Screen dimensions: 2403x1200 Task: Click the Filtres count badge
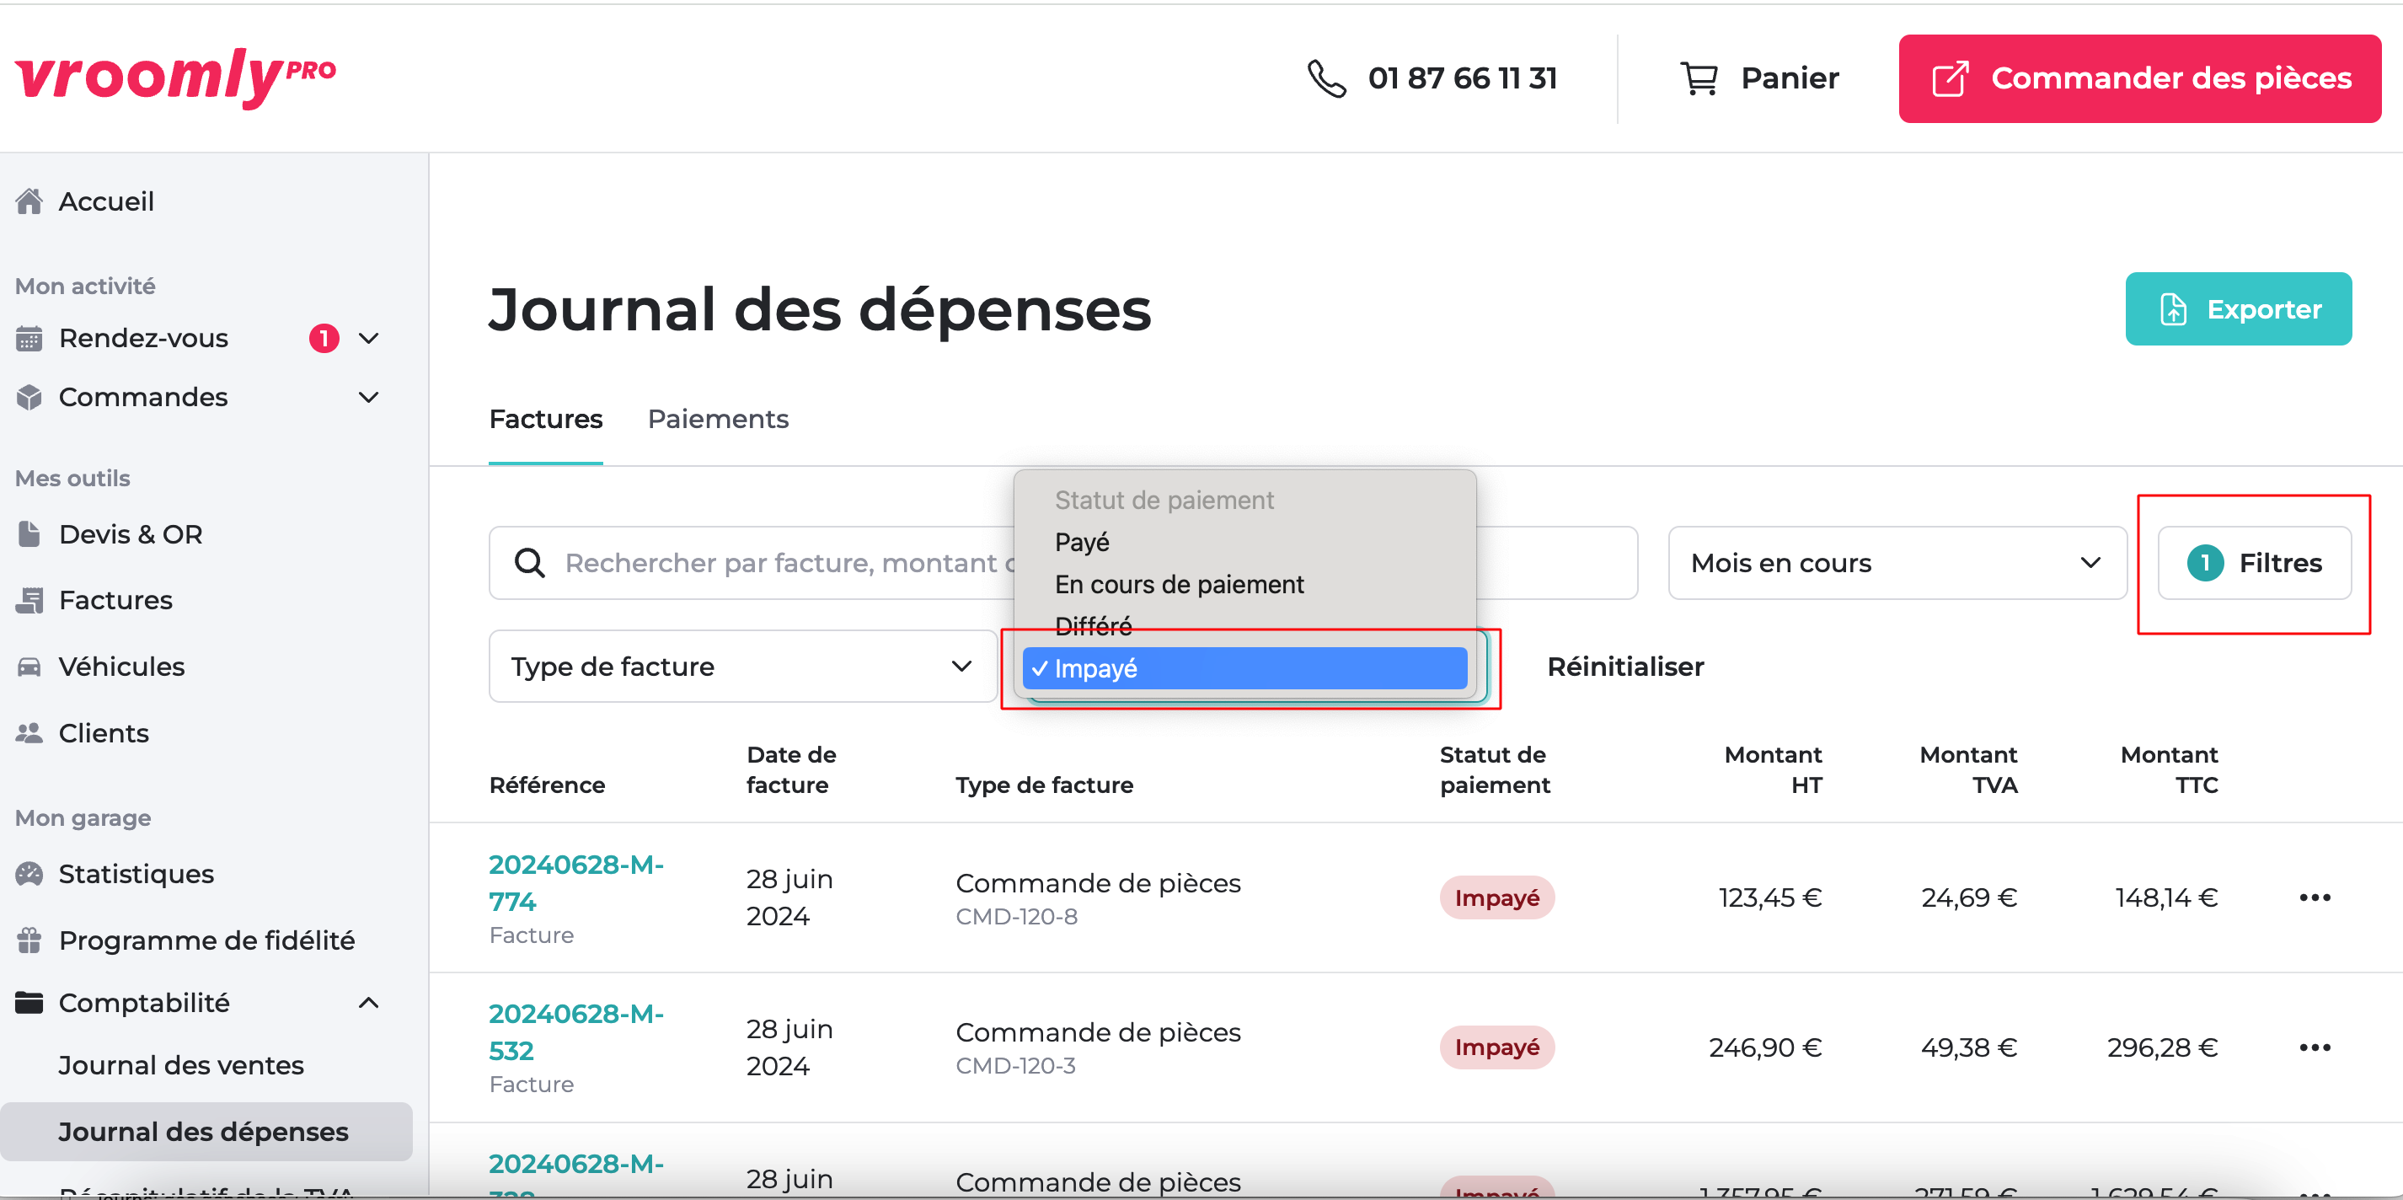click(2205, 563)
